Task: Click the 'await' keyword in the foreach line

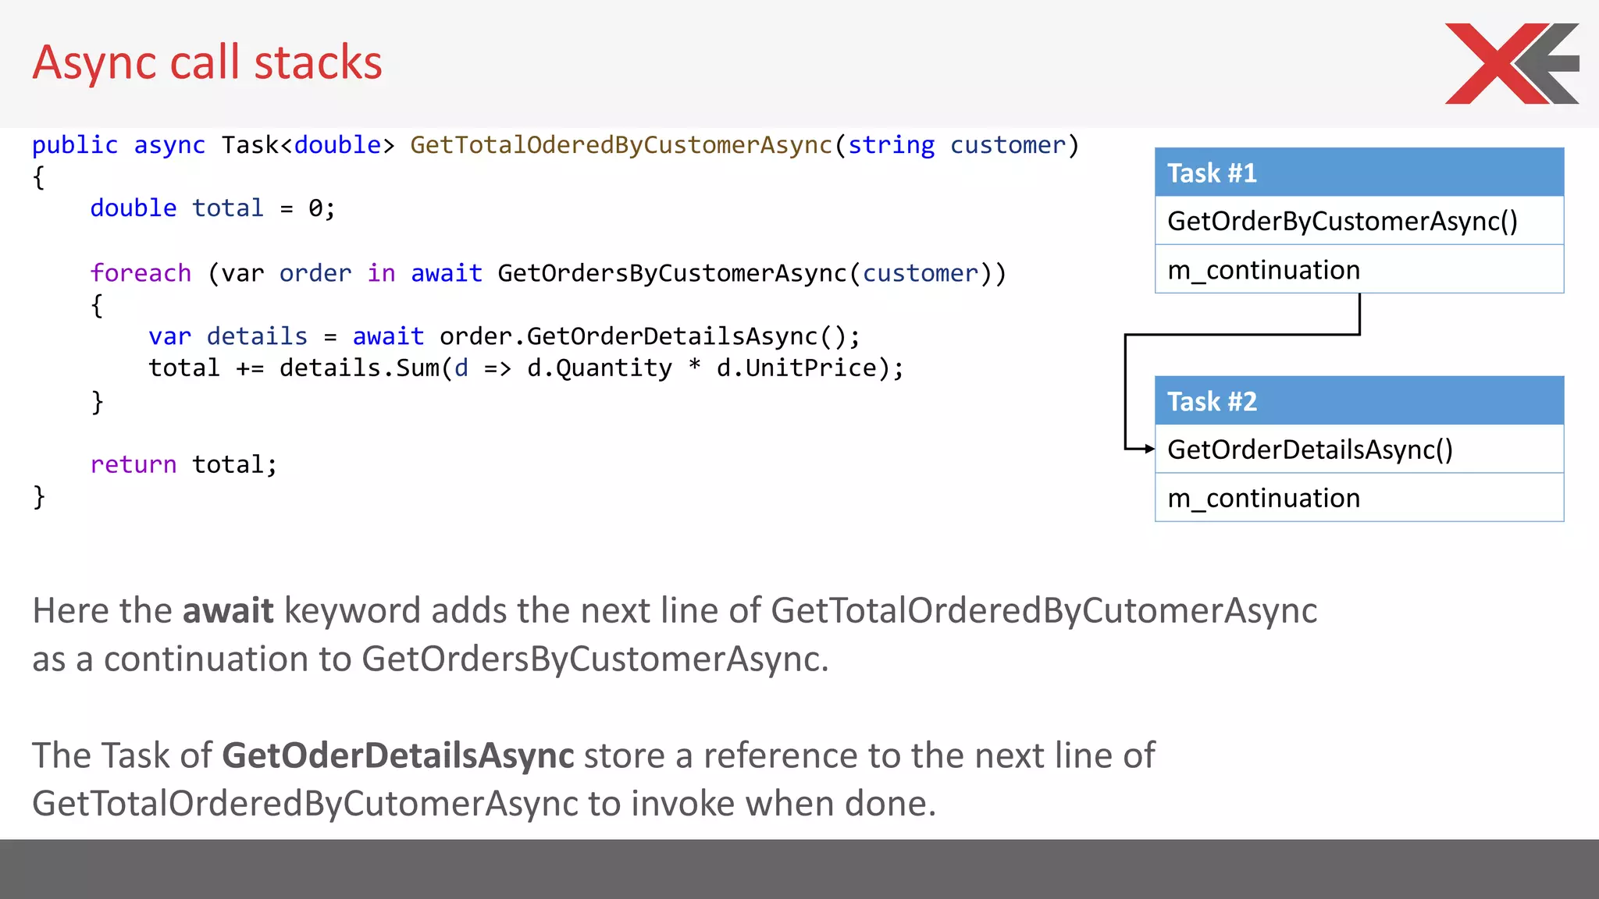Action: point(447,273)
